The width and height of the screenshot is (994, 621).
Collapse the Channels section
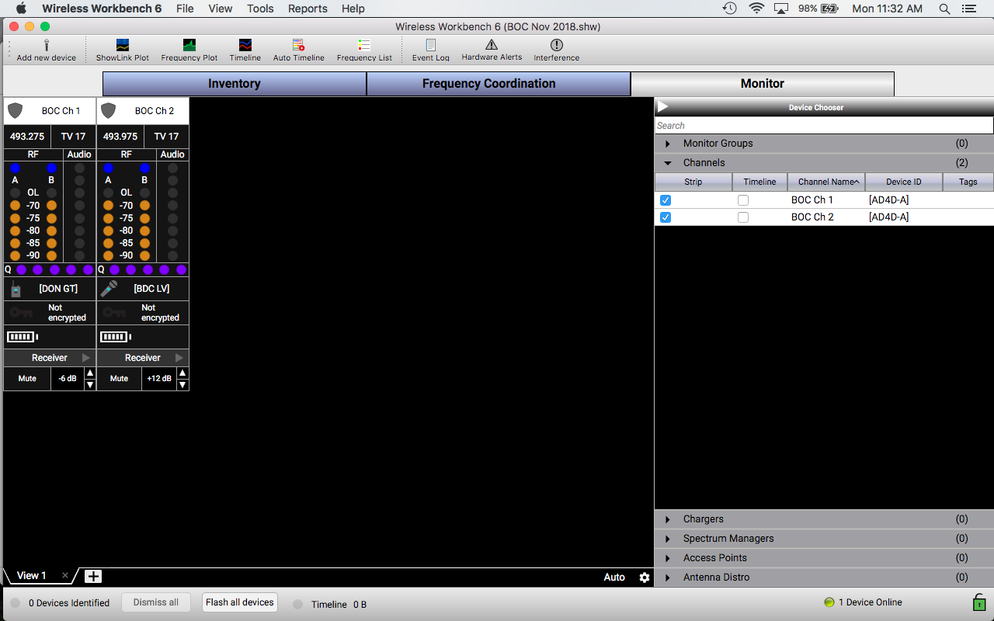click(668, 163)
